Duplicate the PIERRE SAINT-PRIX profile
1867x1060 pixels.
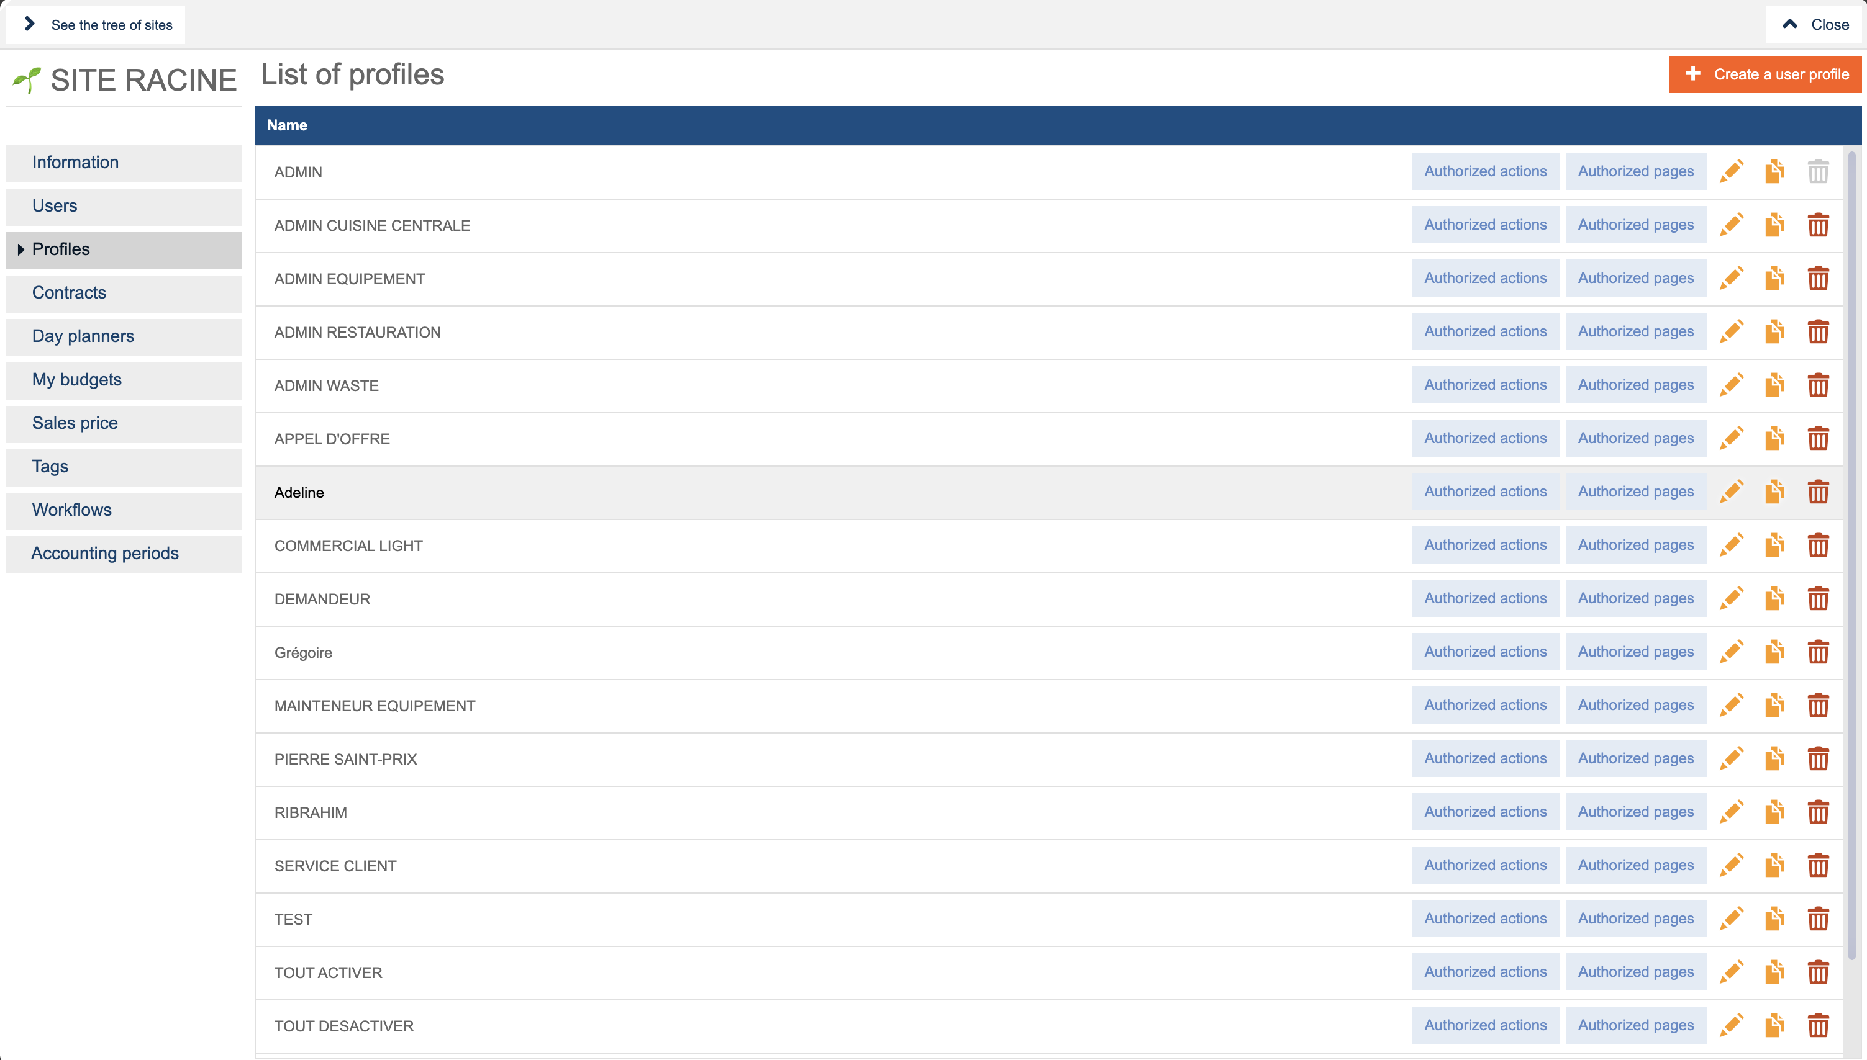[x=1774, y=758]
